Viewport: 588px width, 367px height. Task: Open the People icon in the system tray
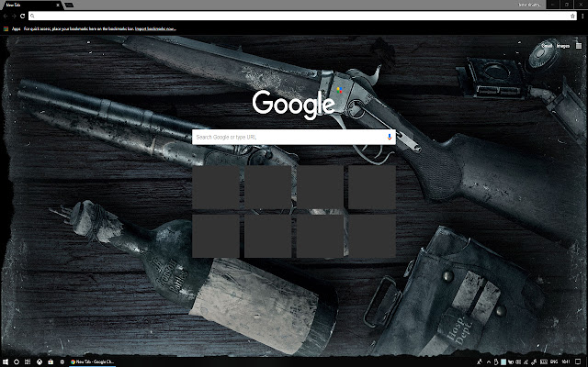pos(480,361)
